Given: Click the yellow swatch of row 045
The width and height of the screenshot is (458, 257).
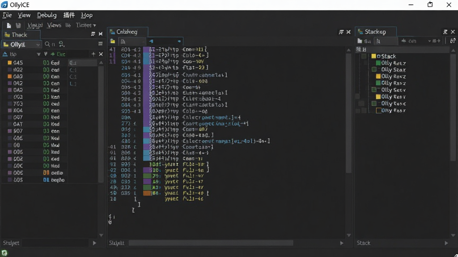Looking at the screenshot, I should click(x=10, y=62).
